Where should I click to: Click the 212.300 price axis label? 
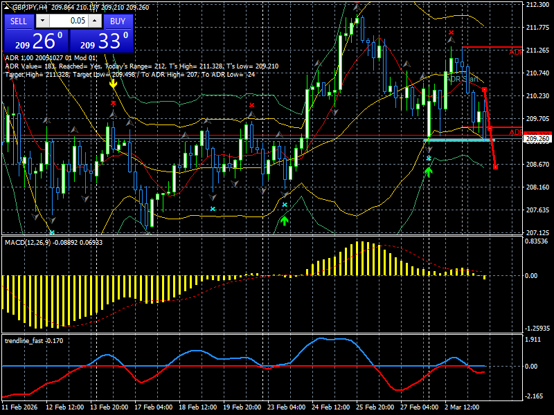[x=537, y=5]
